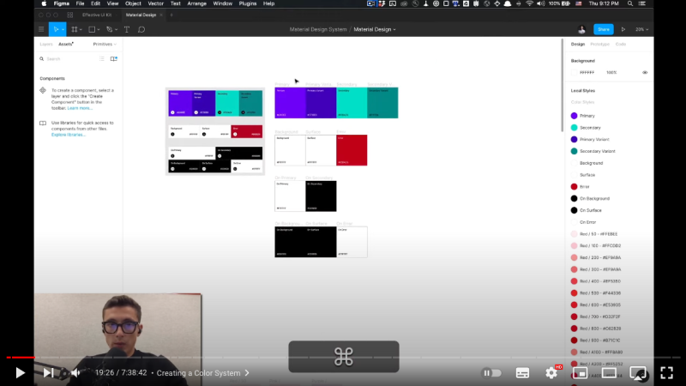The image size is (686, 386).
Task: Cast video to a TV
Action: (x=638, y=373)
